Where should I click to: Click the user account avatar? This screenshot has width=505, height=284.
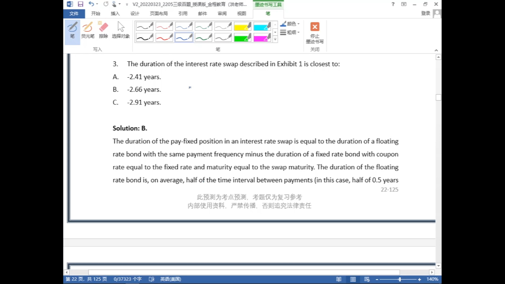[437, 13]
